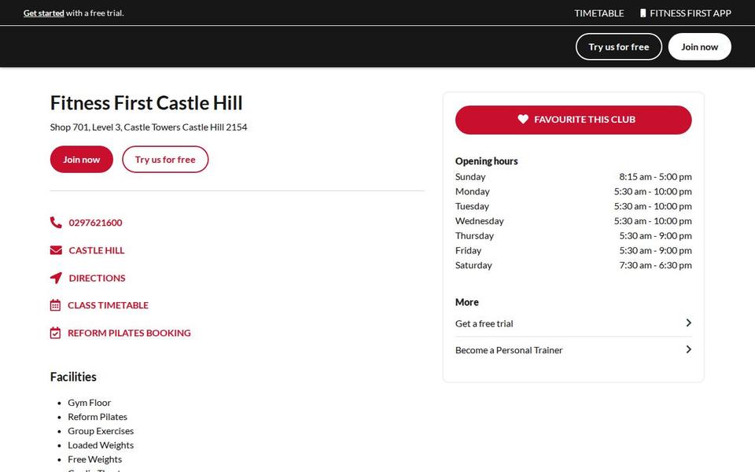The image size is (755, 472).
Task: Click the calendar-check icon beside REFORM PILATES BOOKING
Action: click(x=55, y=333)
